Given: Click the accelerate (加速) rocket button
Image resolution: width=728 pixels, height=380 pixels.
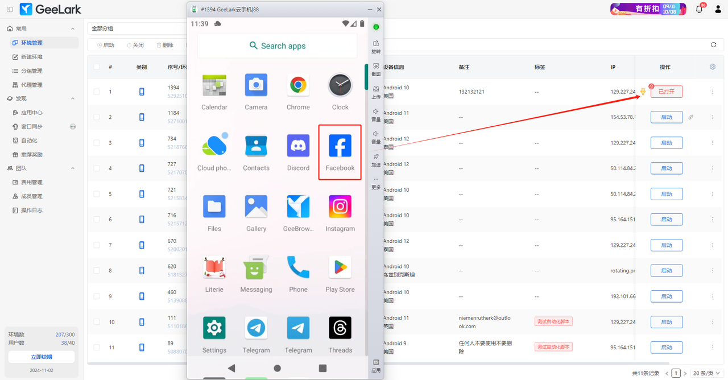Looking at the screenshot, I should pyautogui.click(x=376, y=160).
